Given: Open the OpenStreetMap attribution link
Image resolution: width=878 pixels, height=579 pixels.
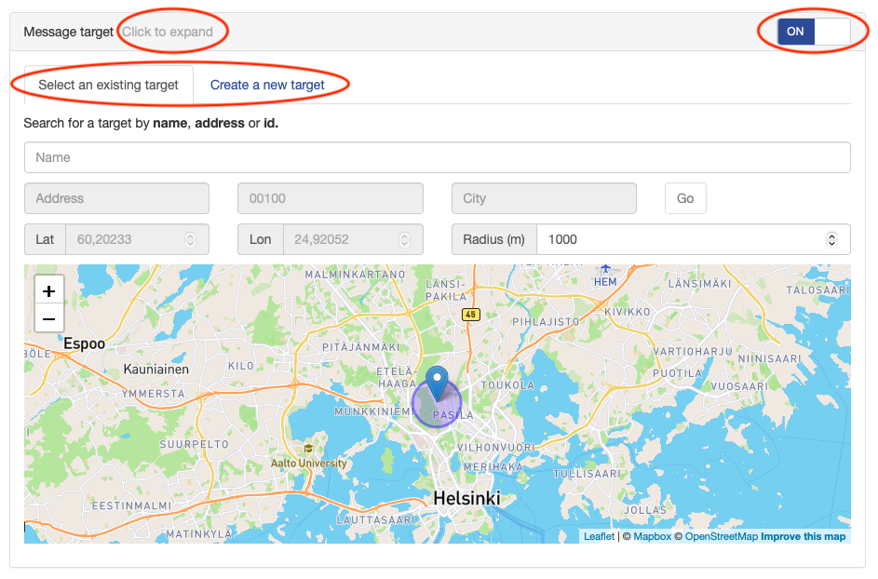Looking at the screenshot, I should [x=722, y=536].
